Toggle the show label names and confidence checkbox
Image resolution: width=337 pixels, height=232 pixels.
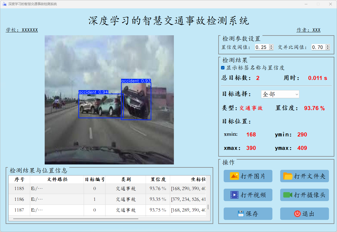pyautogui.click(x=223, y=68)
